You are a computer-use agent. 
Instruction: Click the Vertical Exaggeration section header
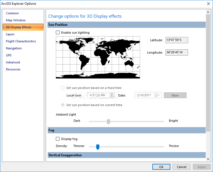(x=127, y=155)
